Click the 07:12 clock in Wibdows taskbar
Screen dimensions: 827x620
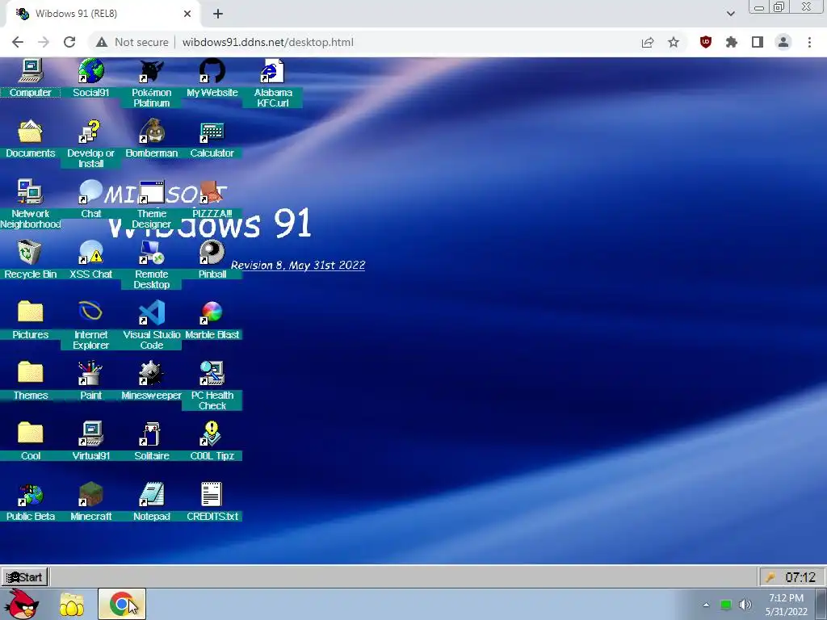click(800, 576)
